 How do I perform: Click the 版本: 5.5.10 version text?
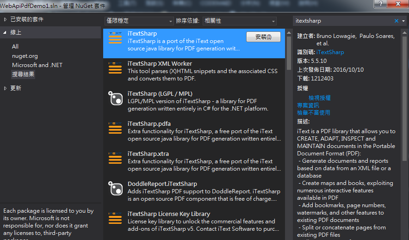point(312,61)
